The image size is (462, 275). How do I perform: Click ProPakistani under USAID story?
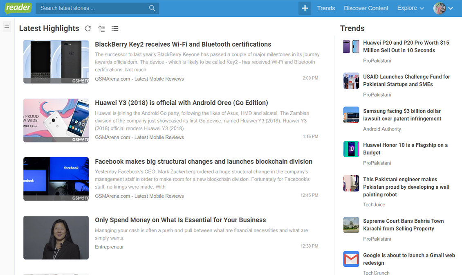[377, 95]
